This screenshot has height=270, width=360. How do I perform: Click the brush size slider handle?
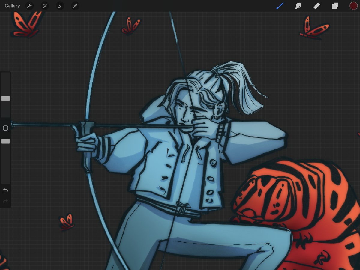5,98
